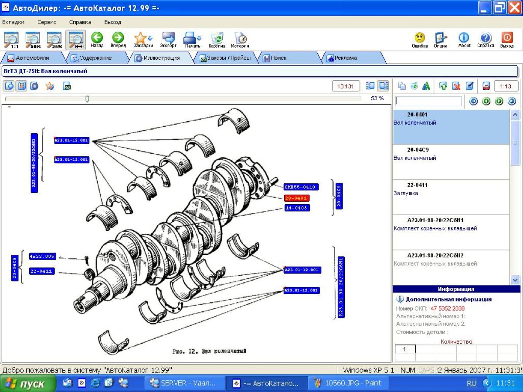This screenshot has width=523, height=392.
Task: Toggle the colored grid labels button
Action: point(21,86)
